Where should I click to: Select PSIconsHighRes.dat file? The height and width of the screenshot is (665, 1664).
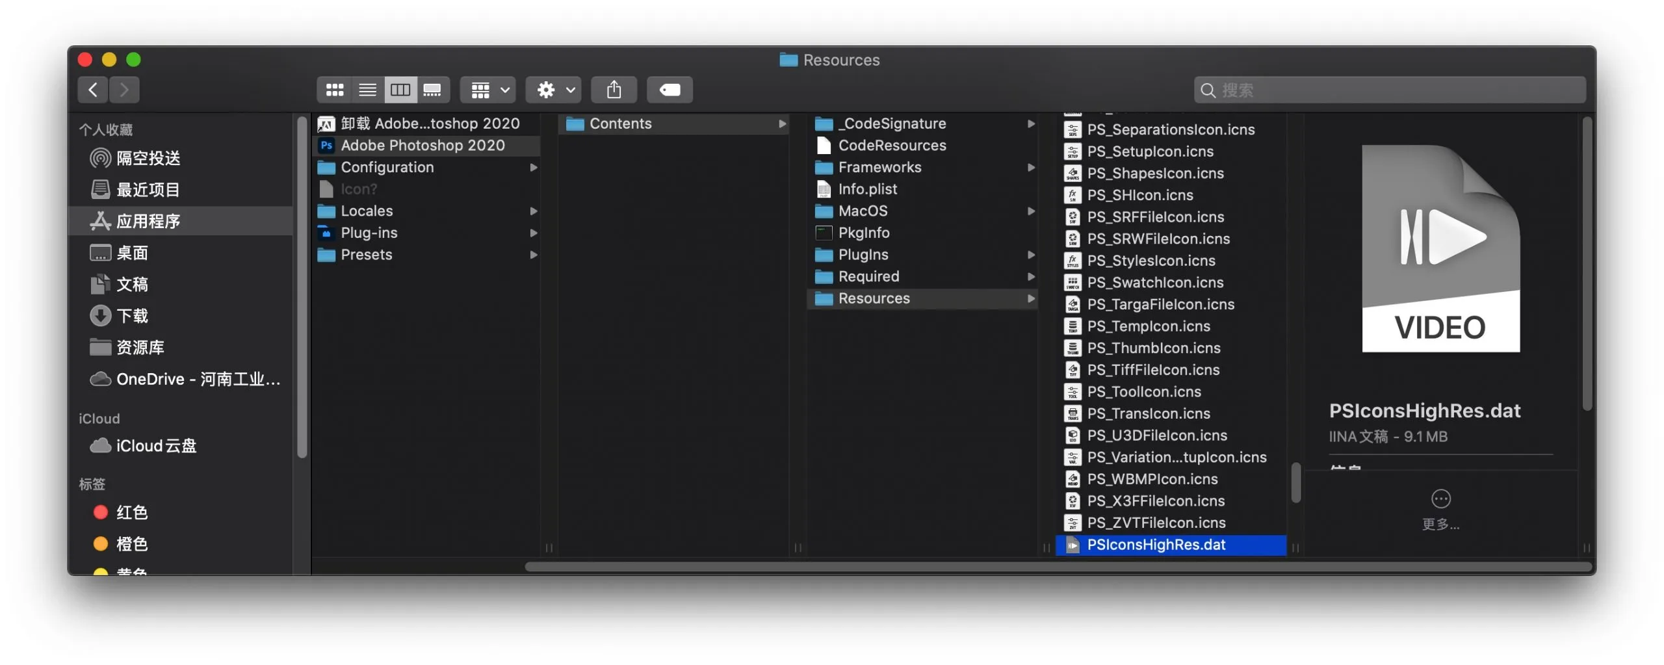point(1171,545)
